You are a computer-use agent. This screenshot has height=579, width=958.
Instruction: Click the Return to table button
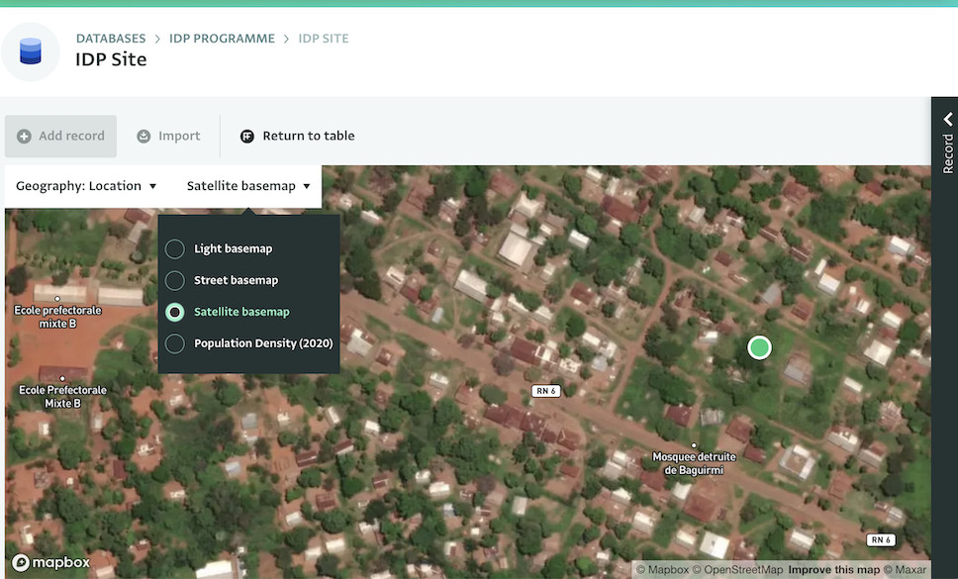(298, 137)
